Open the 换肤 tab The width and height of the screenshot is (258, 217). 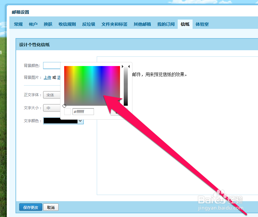pyautogui.click(x=48, y=24)
